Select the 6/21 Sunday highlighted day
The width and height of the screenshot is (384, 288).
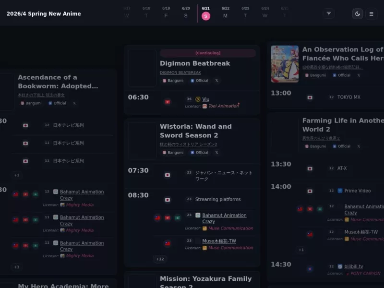point(206,13)
